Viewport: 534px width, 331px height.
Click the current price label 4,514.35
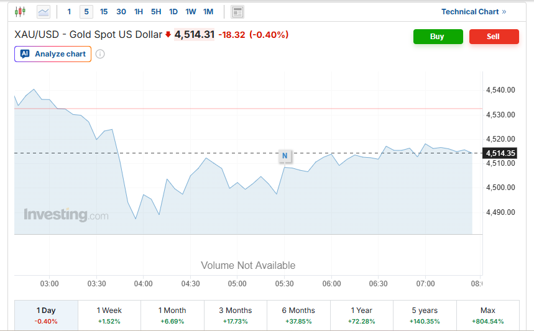click(500, 153)
